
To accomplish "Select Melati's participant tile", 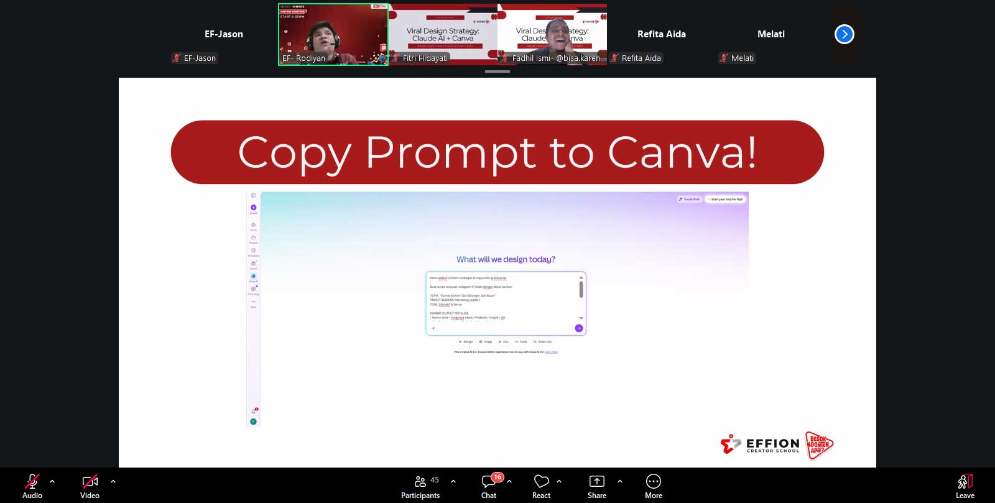I will (x=771, y=34).
